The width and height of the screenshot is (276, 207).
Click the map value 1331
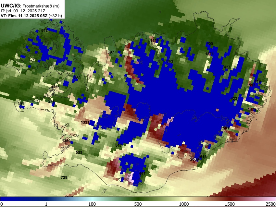(x=85, y=122)
